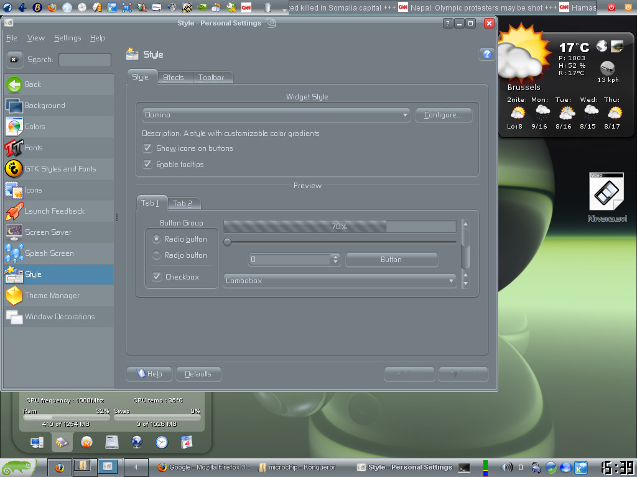The image size is (637, 477).
Task: Open the Launch Feedback module
Action: point(59,211)
